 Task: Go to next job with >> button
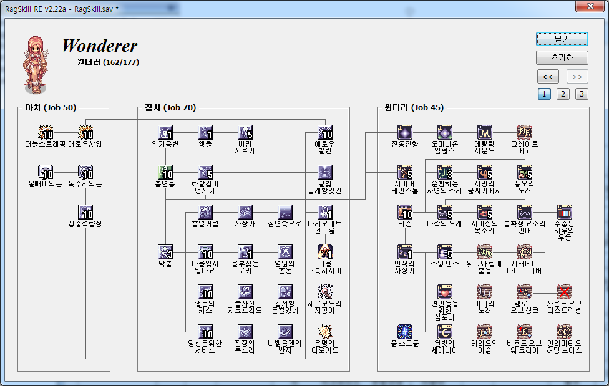(577, 77)
